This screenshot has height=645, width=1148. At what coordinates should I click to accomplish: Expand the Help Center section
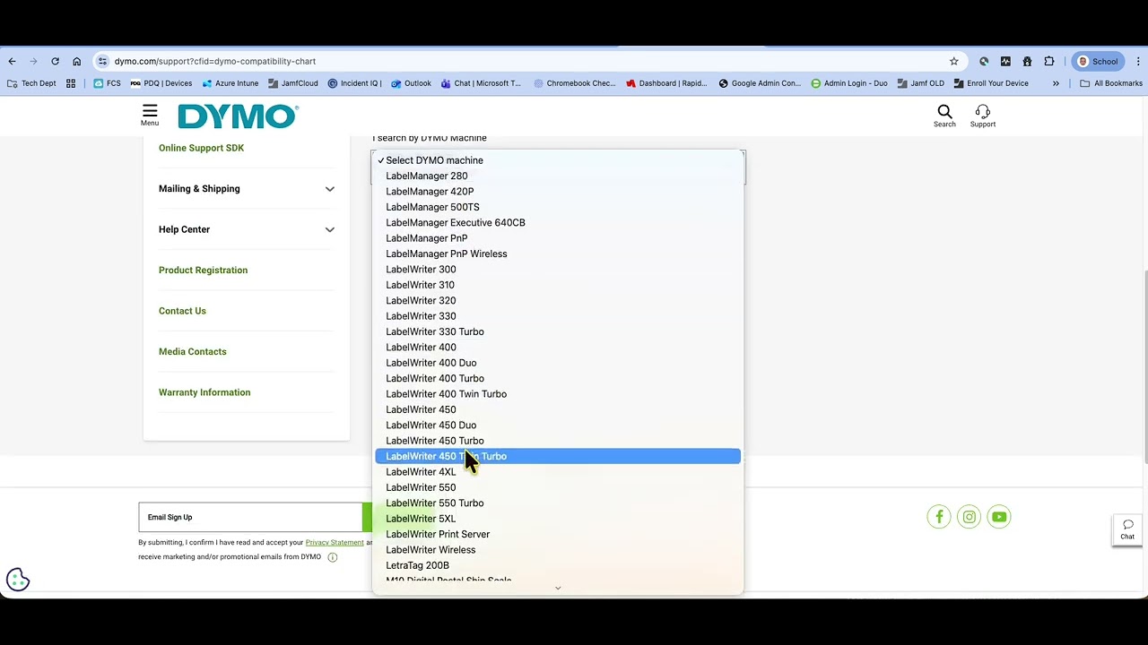(247, 229)
